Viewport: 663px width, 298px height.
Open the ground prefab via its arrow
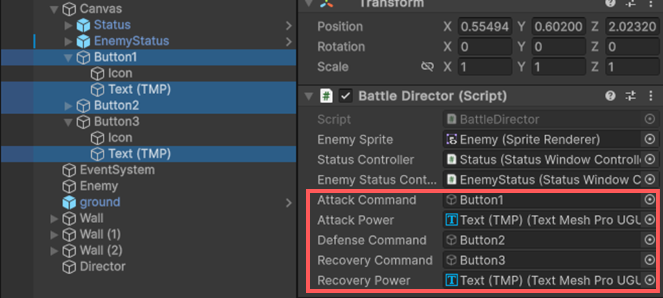coord(288,203)
